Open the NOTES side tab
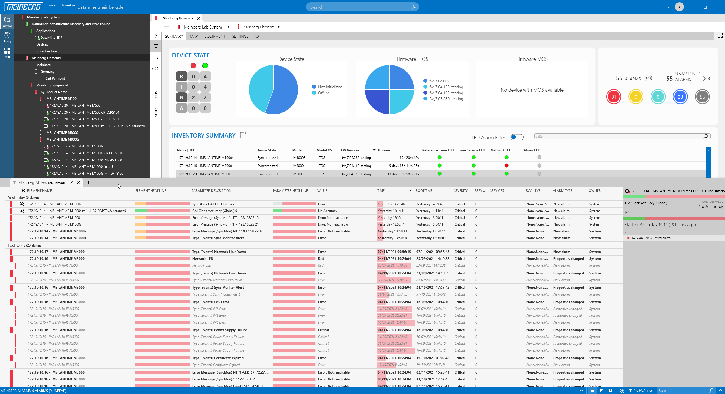This screenshot has width=725, height=394. click(156, 112)
